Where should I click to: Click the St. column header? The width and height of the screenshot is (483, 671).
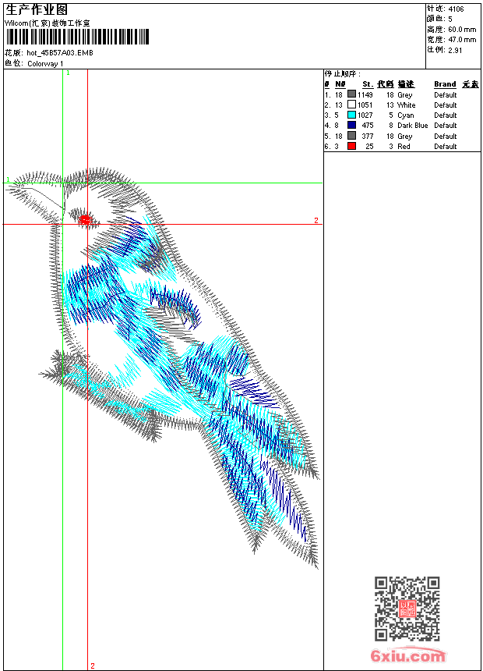[x=367, y=84]
